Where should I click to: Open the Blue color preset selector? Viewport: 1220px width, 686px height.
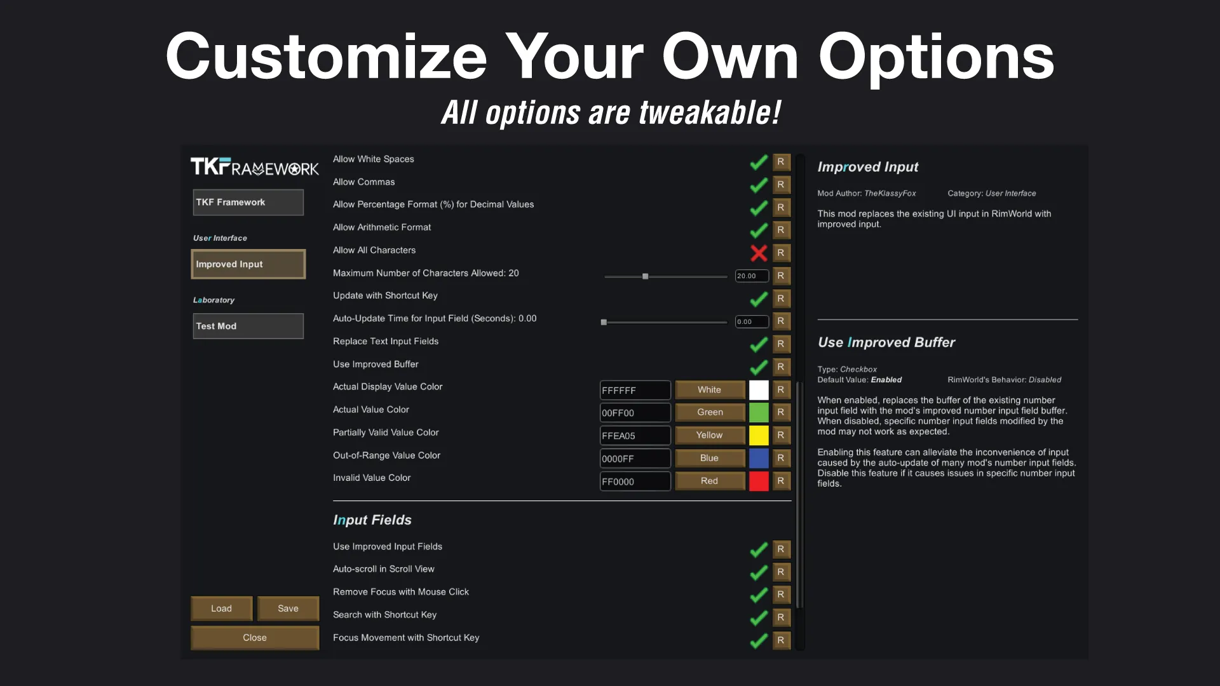click(x=709, y=458)
